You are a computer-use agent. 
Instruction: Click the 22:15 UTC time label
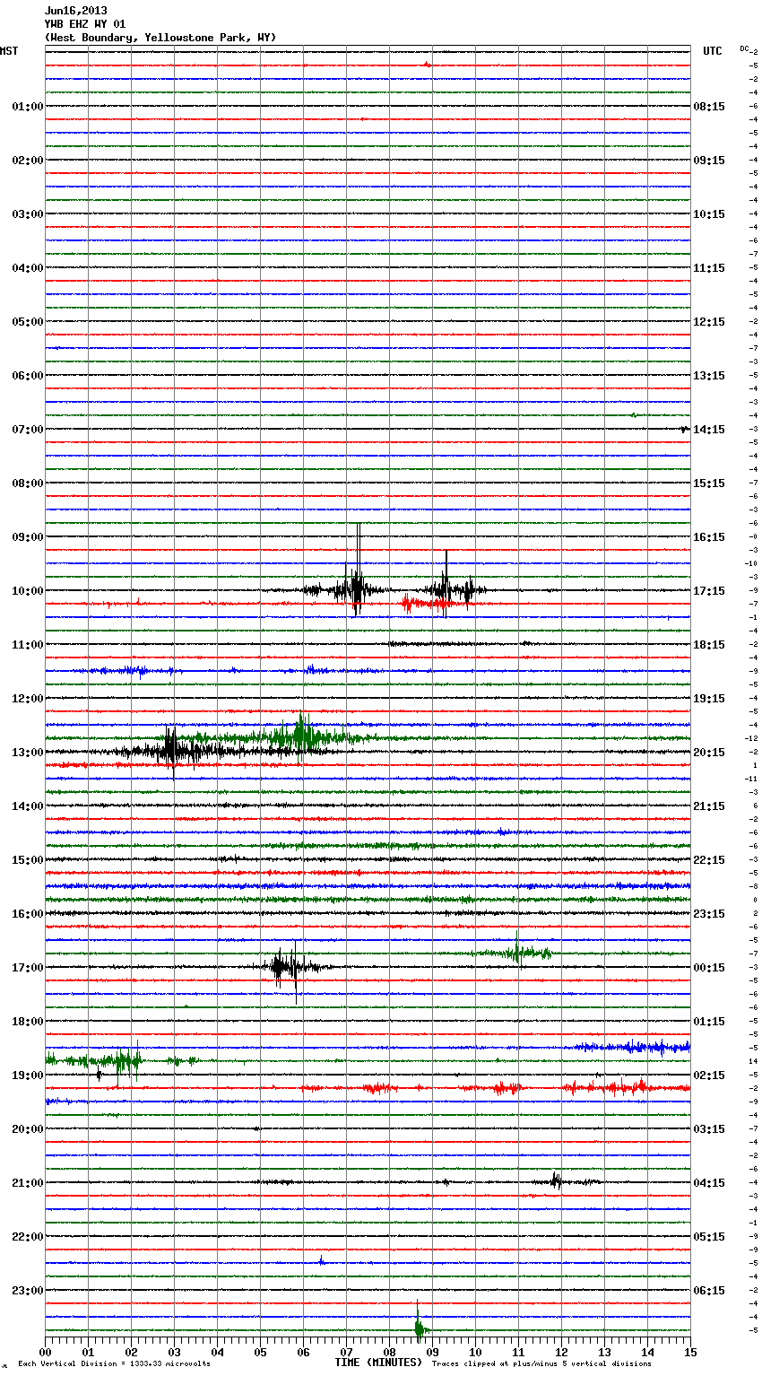coord(709,860)
